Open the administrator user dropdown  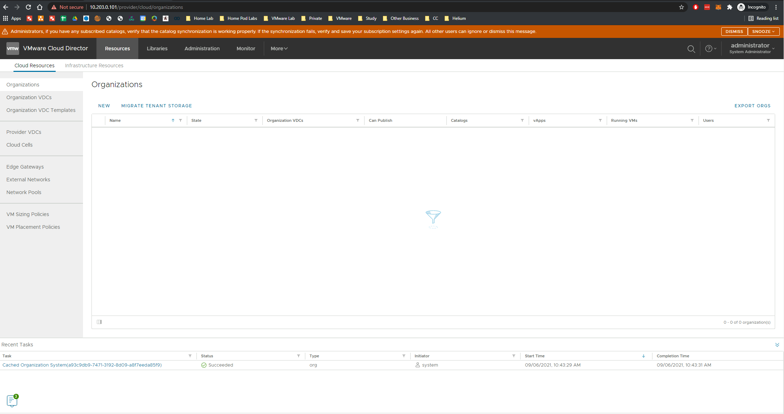752,48
